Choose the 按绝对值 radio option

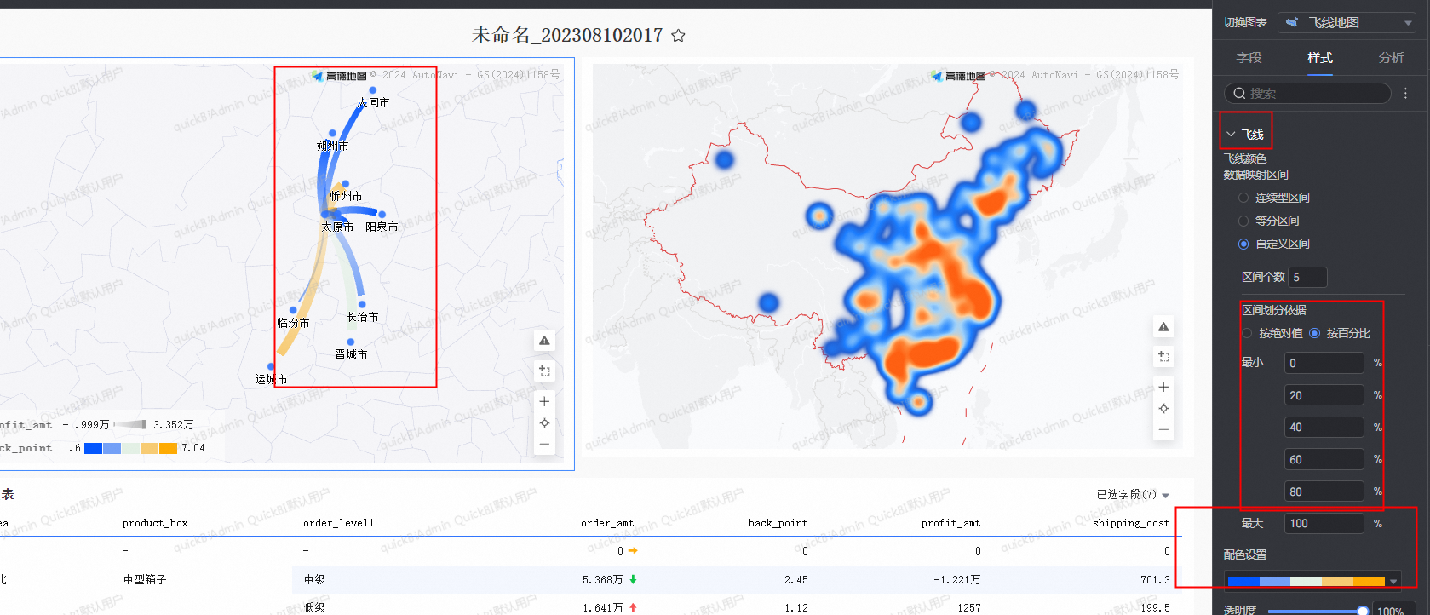coord(1248,333)
